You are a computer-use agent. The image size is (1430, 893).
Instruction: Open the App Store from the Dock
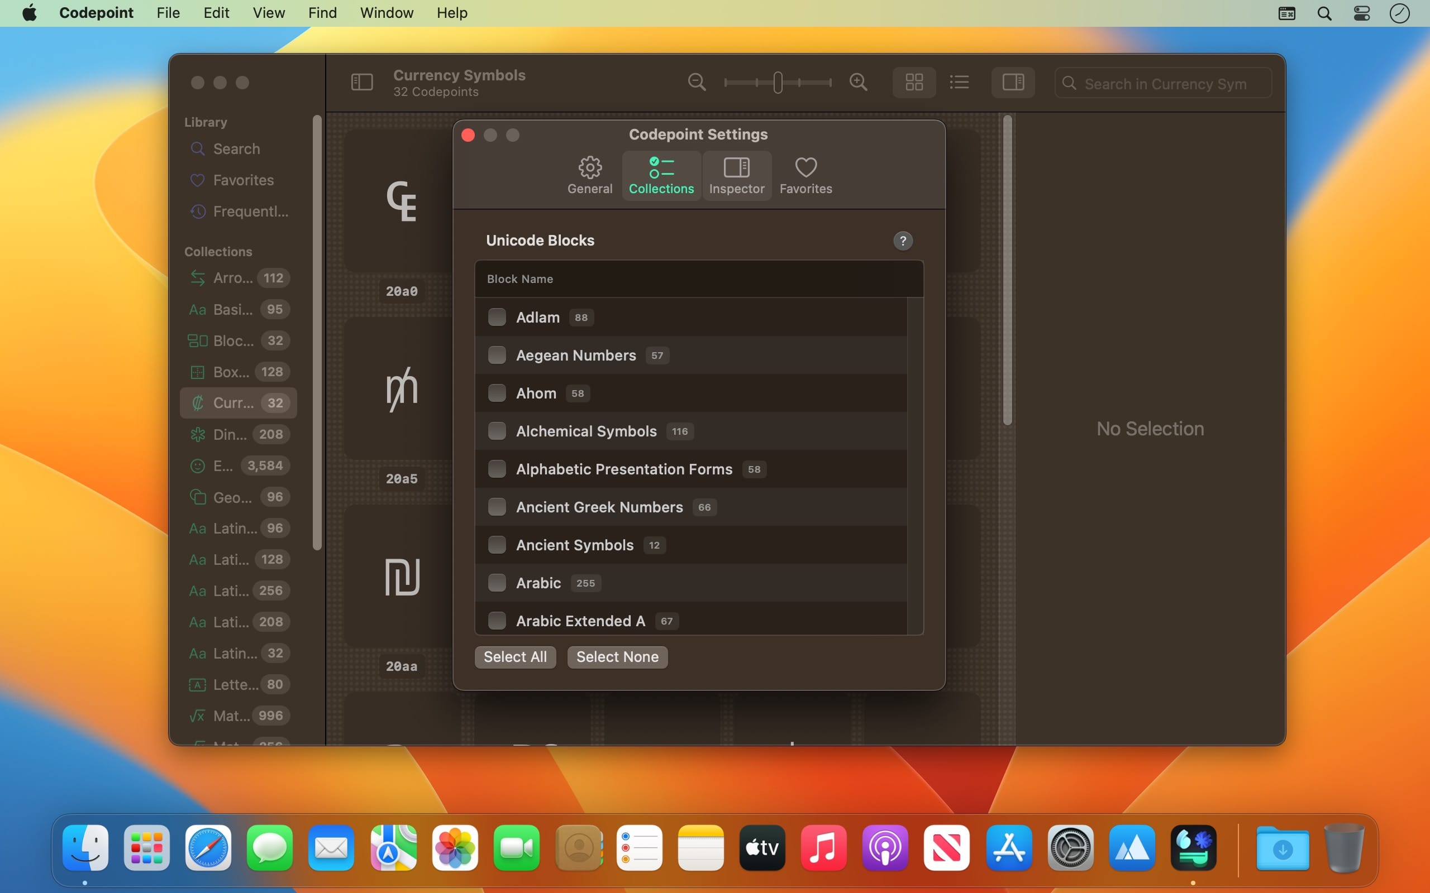pyautogui.click(x=1009, y=848)
